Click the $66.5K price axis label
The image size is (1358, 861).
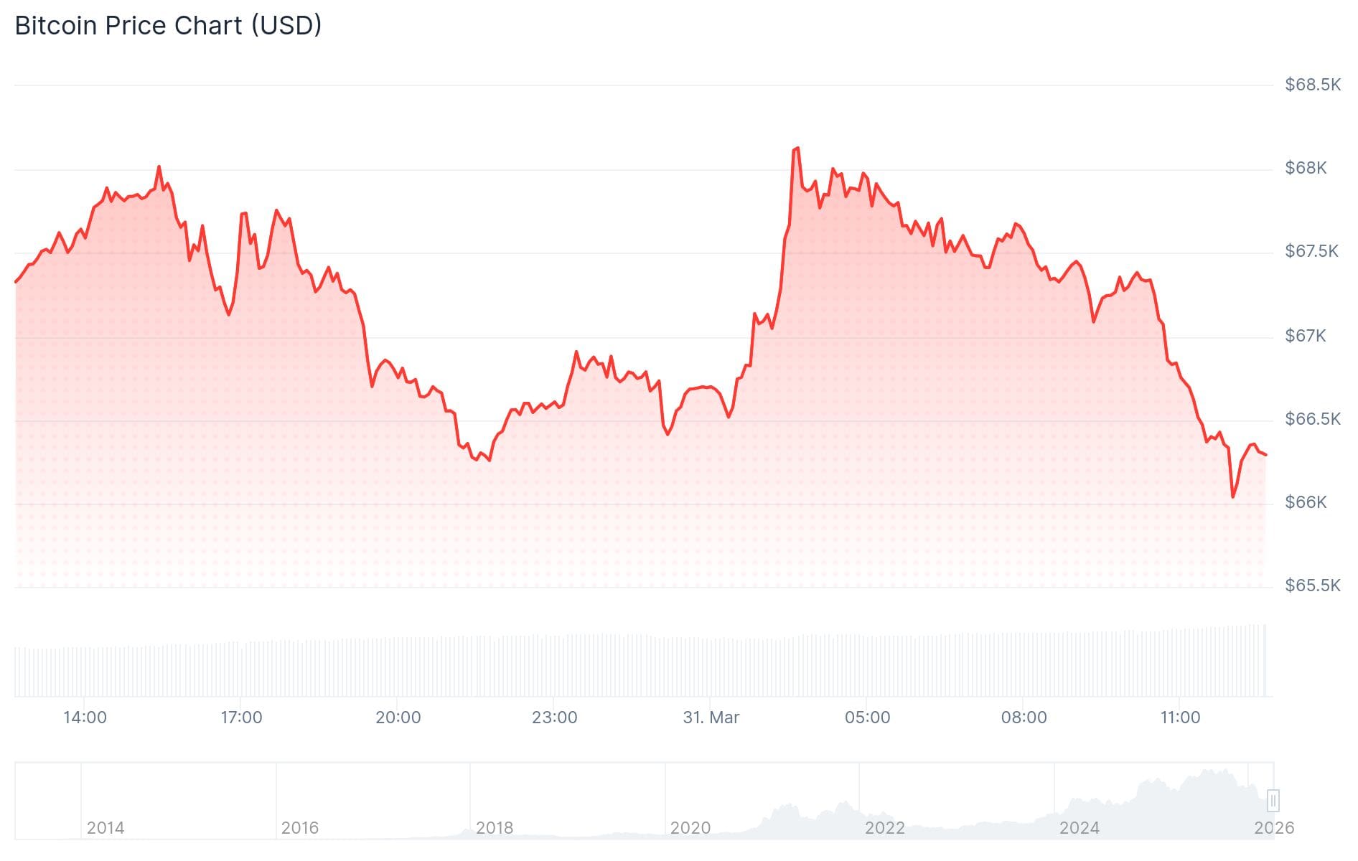click(x=1312, y=419)
